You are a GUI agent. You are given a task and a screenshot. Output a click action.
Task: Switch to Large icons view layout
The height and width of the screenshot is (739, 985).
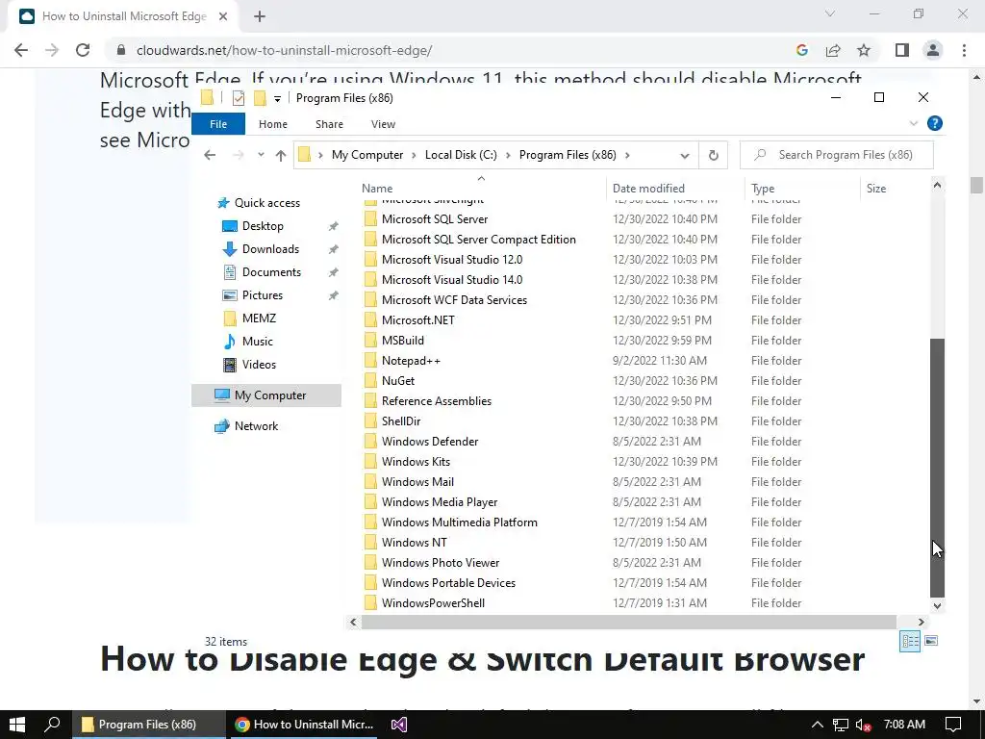point(931,641)
